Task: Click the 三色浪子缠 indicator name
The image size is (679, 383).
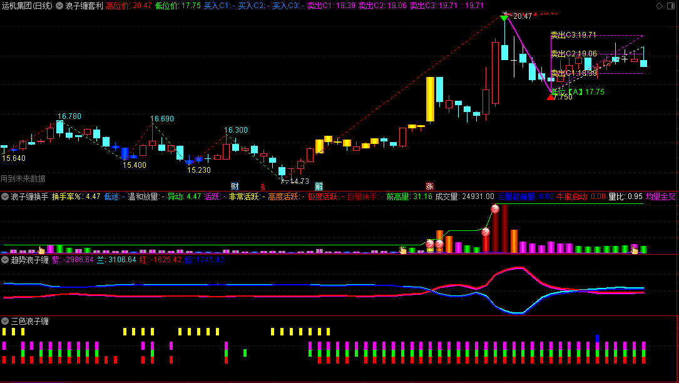Action: 29,321
